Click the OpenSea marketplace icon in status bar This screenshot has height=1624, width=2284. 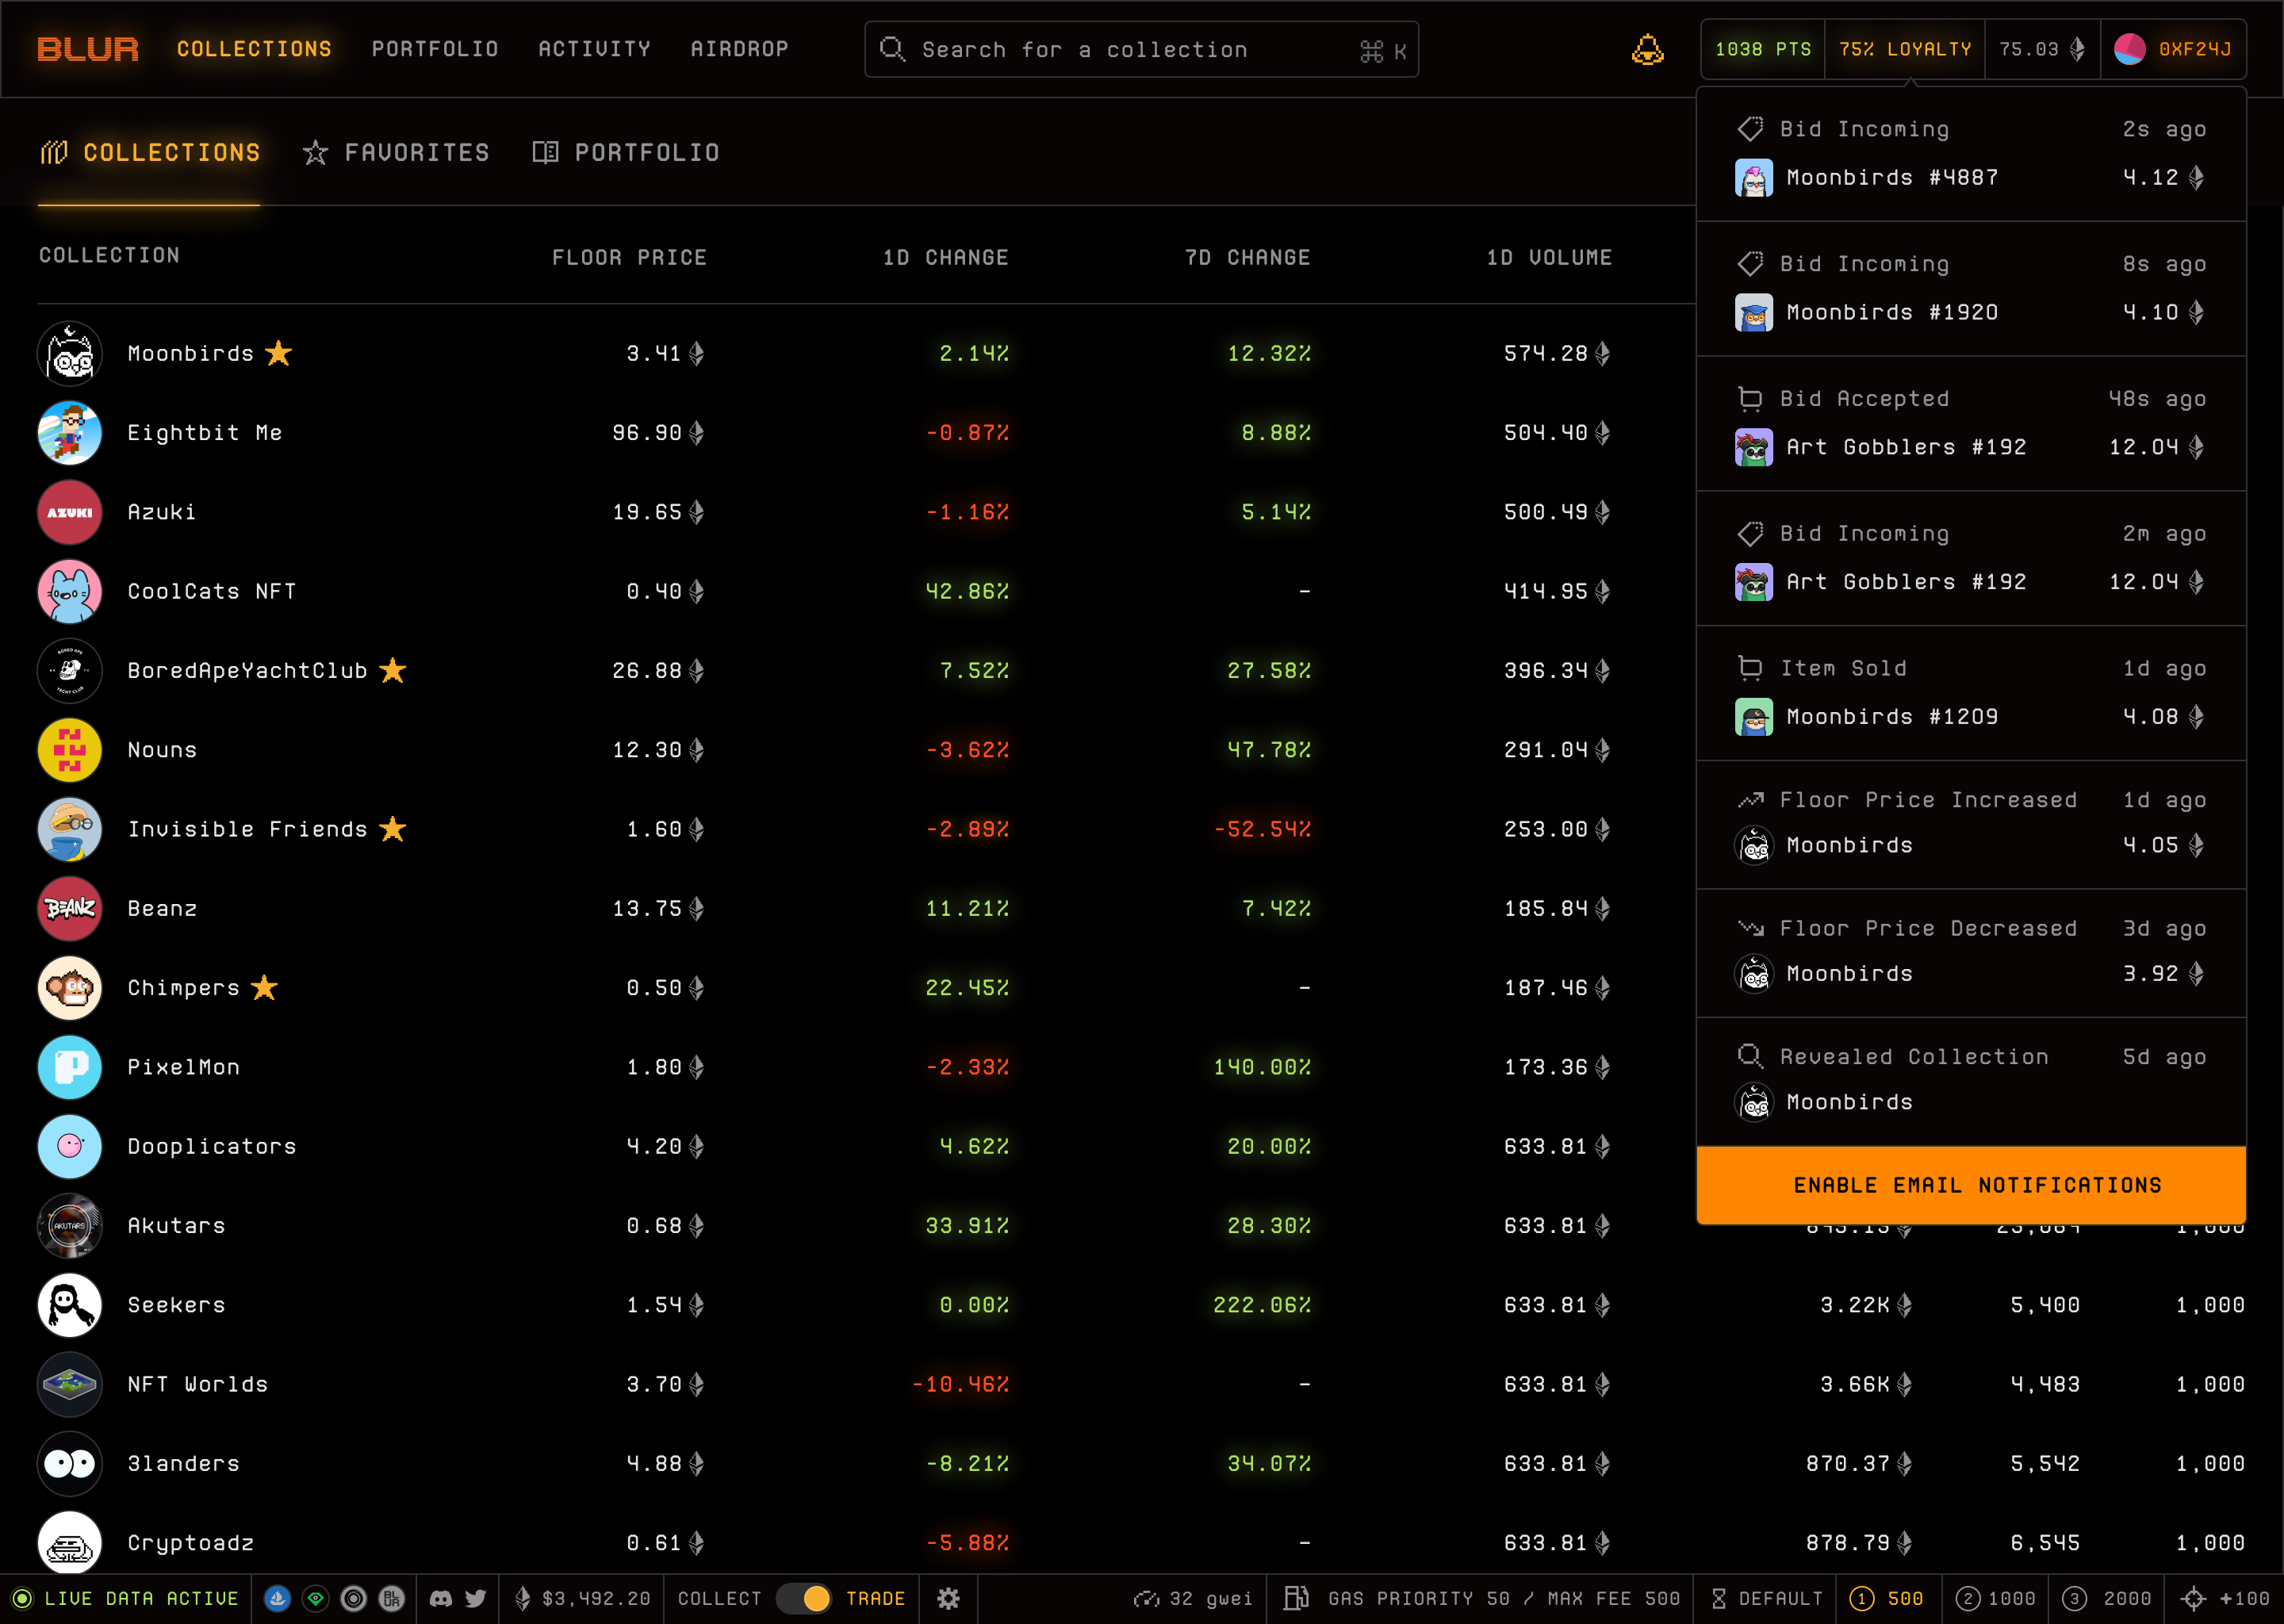(278, 1598)
